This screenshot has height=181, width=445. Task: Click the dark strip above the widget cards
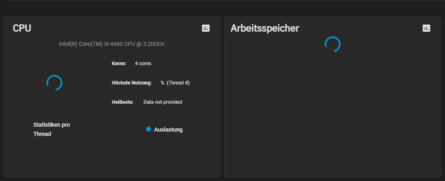tap(222, 8)
